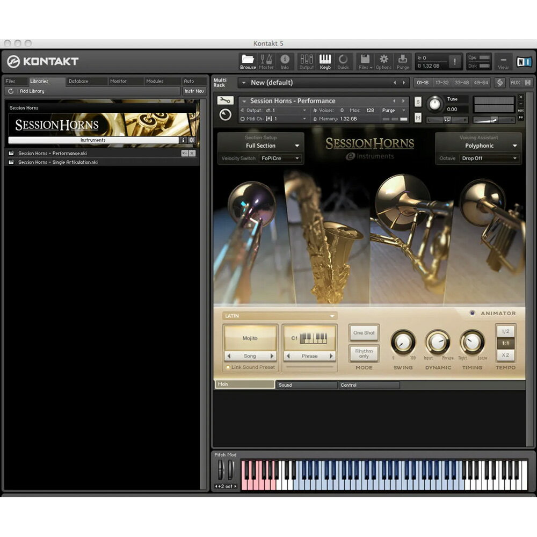Open the Output mixer section
The width and height of the screenshot is (537, 537).
coord(306,62)
